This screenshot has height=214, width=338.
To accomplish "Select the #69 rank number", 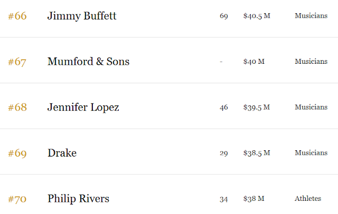I will [x=17, y=153].
